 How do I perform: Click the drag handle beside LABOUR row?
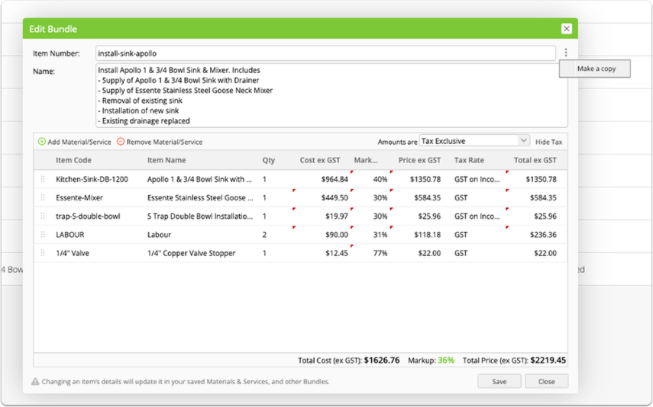tap(43, 235)
